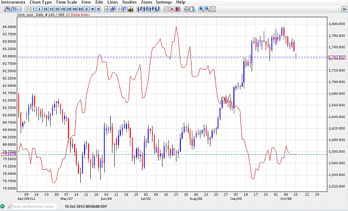The width and height of the screenshot is (348, 211).
Task: Select the rising trend line tool
Action: [140, 9]
